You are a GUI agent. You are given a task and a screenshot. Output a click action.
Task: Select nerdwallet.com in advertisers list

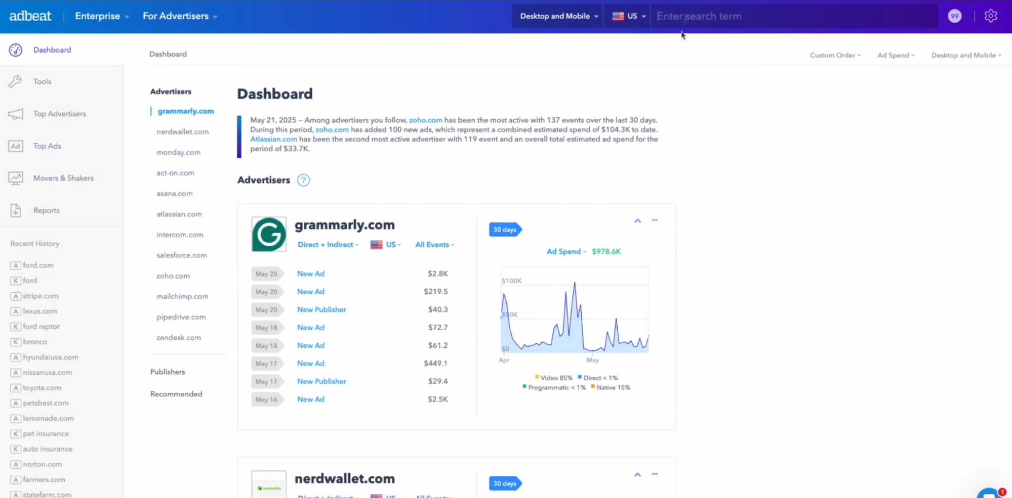pos(182,131)
